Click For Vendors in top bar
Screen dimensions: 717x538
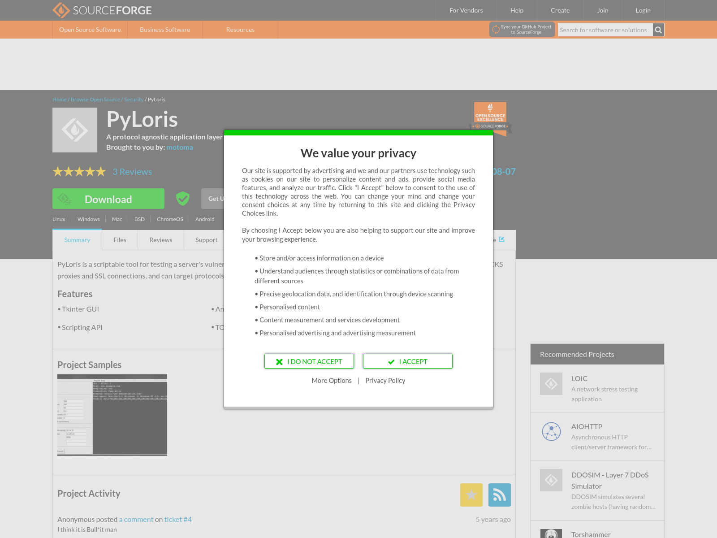click(x=466, y=10)
